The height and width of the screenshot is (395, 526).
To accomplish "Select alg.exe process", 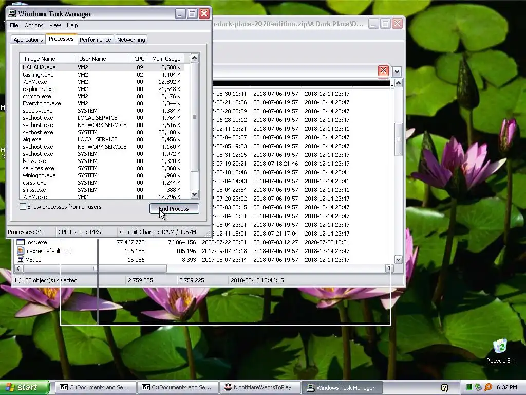I will tap(102, 139).
